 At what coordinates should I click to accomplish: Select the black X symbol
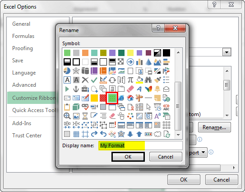tap(85, 80)
